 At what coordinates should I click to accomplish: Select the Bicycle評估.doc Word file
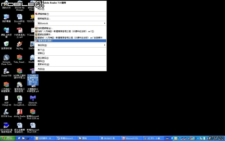20,19
